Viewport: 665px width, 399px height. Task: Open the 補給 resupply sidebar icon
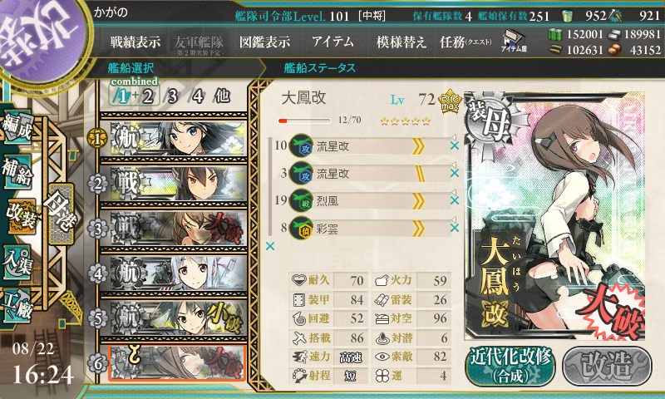[17, 172]
